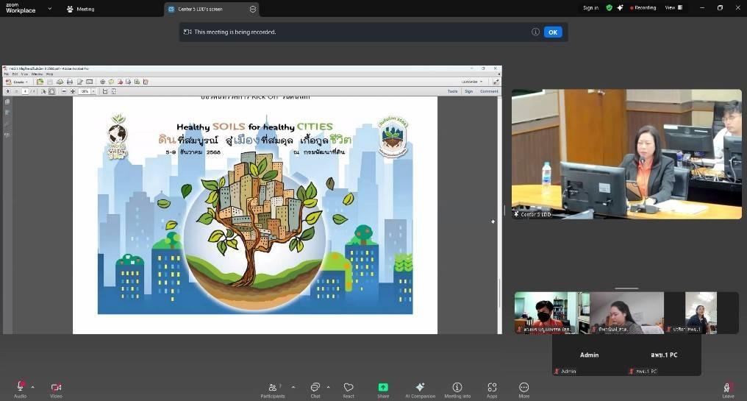The height and width of the screenshot is (401, 747).
Task: Click the recording info icon
Action: [535, 32]
